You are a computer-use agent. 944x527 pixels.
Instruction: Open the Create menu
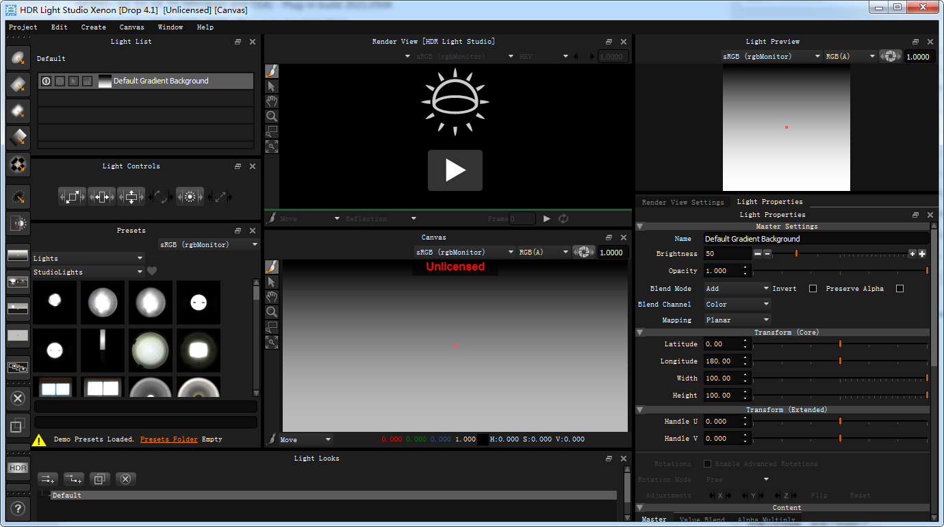point(93,27)
